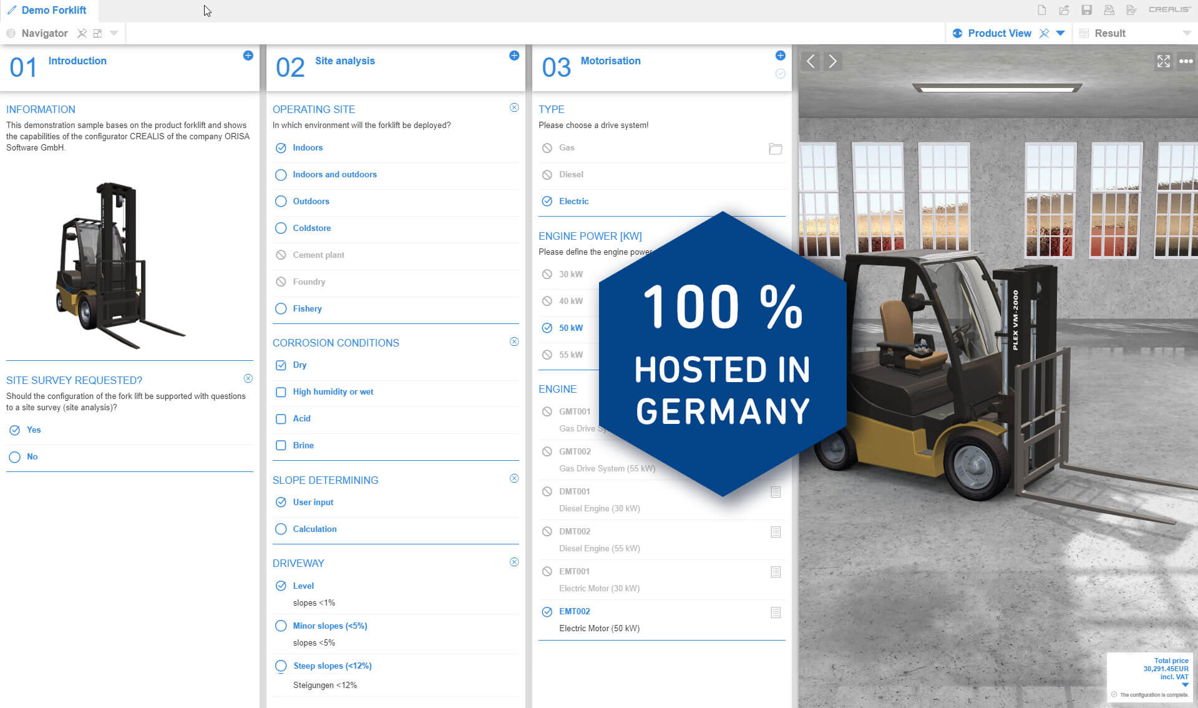Viewport: 1198px width, 708px height.
Task: Select Yes for site survey
Action: pyautogui.click(x=130, y=430)
